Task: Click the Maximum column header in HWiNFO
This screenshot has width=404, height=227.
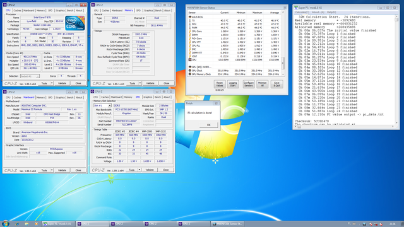Action: [x=257, y=13]
